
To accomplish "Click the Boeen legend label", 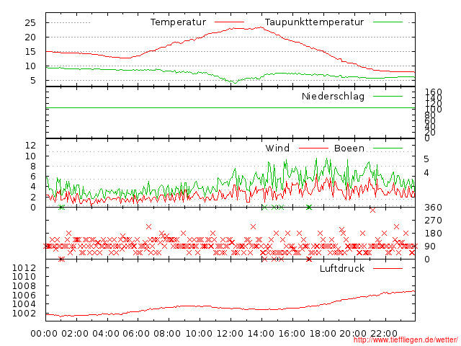I will click(349, 148).
